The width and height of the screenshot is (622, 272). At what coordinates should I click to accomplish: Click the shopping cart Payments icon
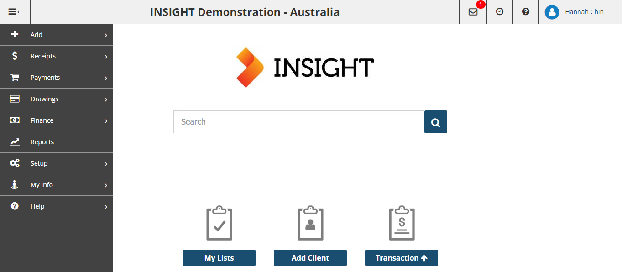pyautogui.click(x=15, y=77)
